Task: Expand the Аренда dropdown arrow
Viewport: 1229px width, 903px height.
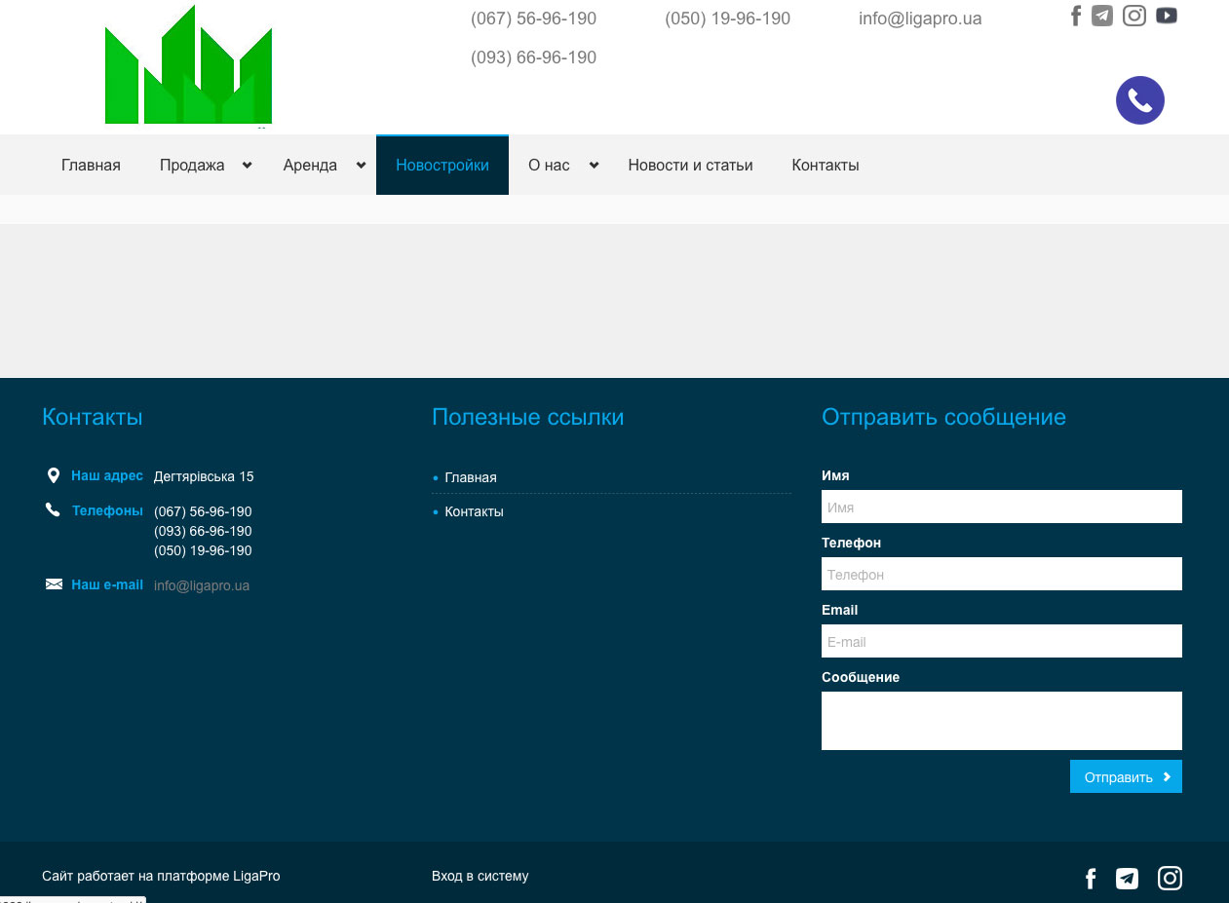Action: click(x=361, y=166)
